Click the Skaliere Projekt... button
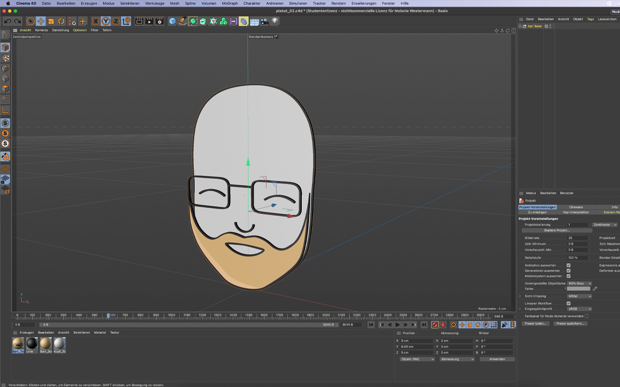This screenshot has height=387, width=620. coord(557,230)
